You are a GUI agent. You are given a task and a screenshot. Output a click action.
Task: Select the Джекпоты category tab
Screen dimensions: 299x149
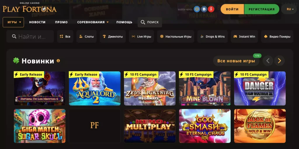(113, 36)
